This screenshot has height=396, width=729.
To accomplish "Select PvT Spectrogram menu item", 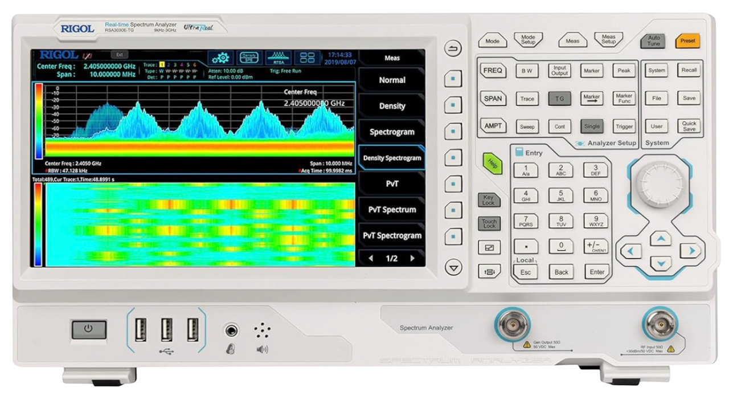I will point(392,235).
